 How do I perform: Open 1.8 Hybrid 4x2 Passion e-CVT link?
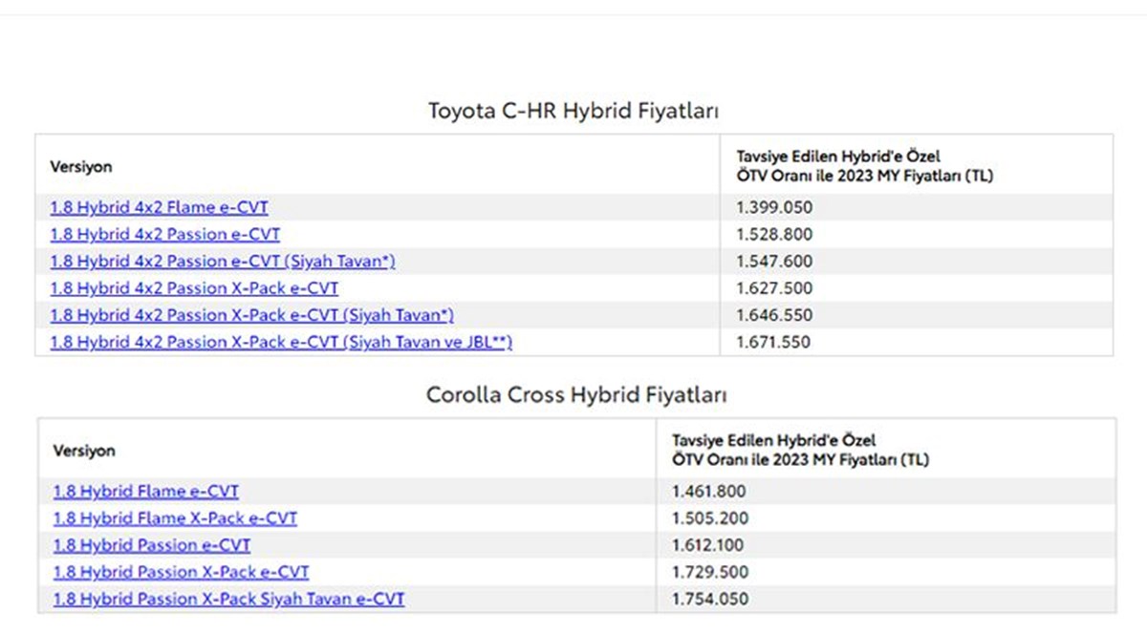pyautogui.click(x=165, y=234)
